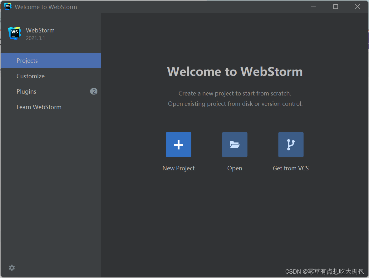Viewport: 369px width, 278px height.
Task: Click the Plugins update count badge
Action: 94,91
